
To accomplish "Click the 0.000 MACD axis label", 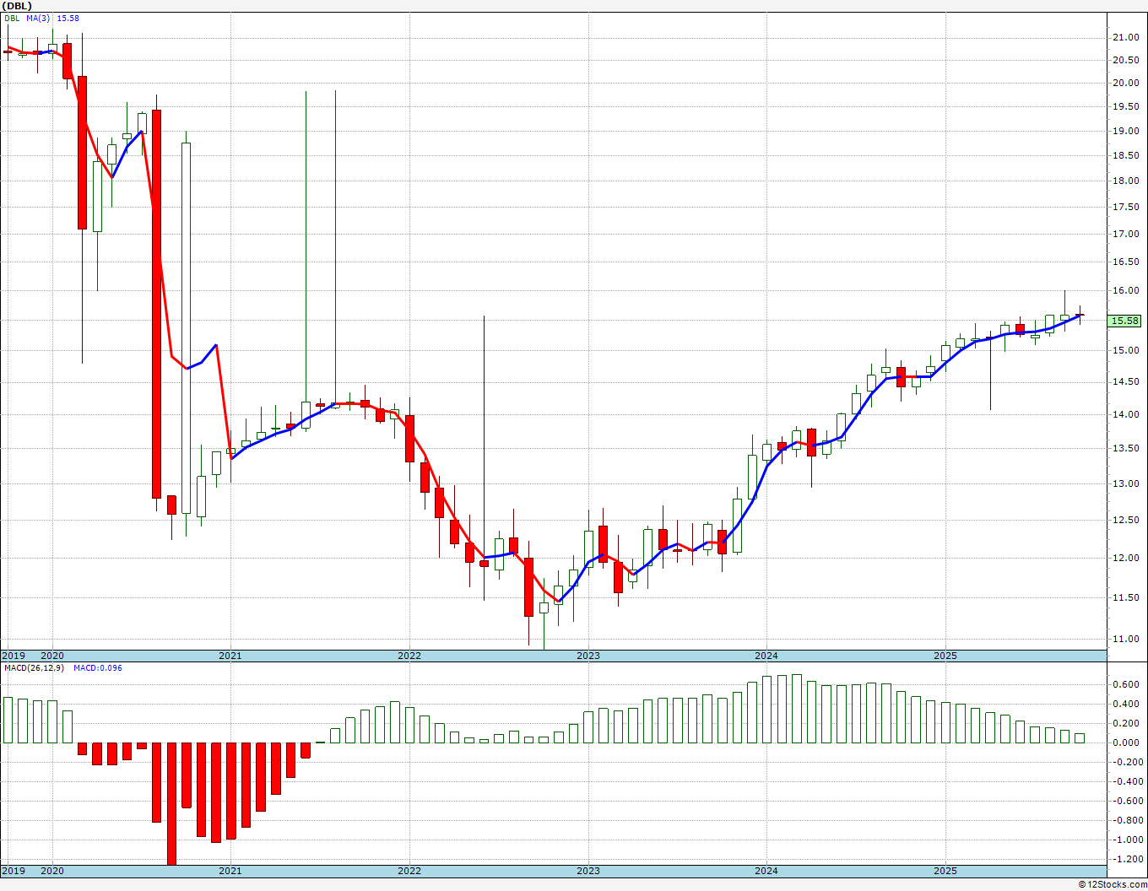I will tap(1127, 742).
